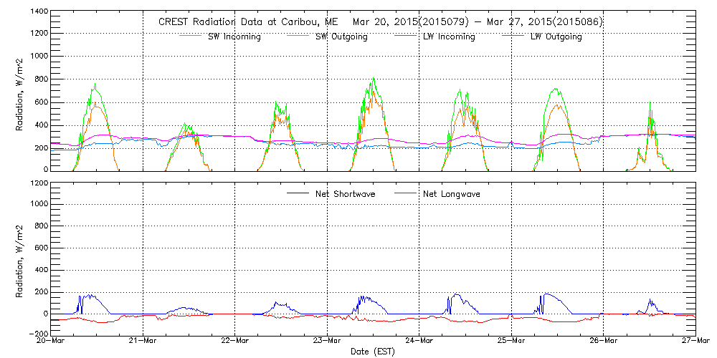Click the blue Net Shortwave legend line
Image resolution: width=717 pixels, height=358 pixels.
(298, 193)
